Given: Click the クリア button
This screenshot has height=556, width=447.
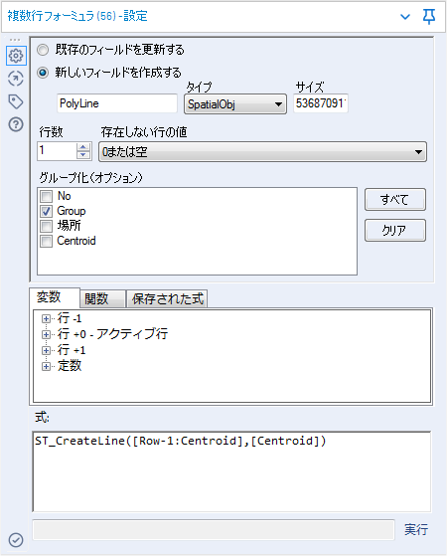Looking at the screenshot, I should pyautogui.click(x=395, y=231).
